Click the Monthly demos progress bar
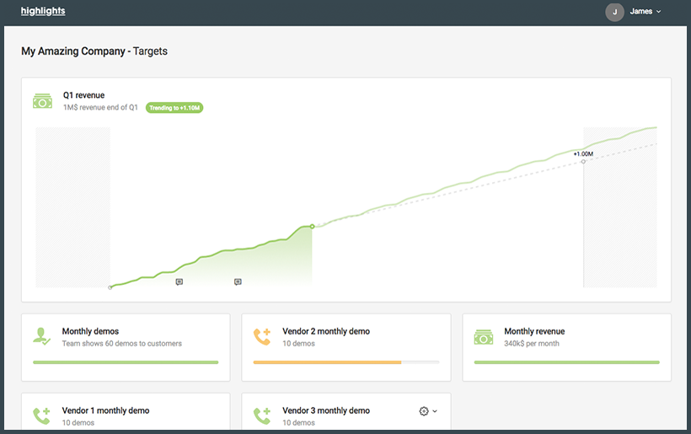Screen dimensions: 691x434 point(126,362)
